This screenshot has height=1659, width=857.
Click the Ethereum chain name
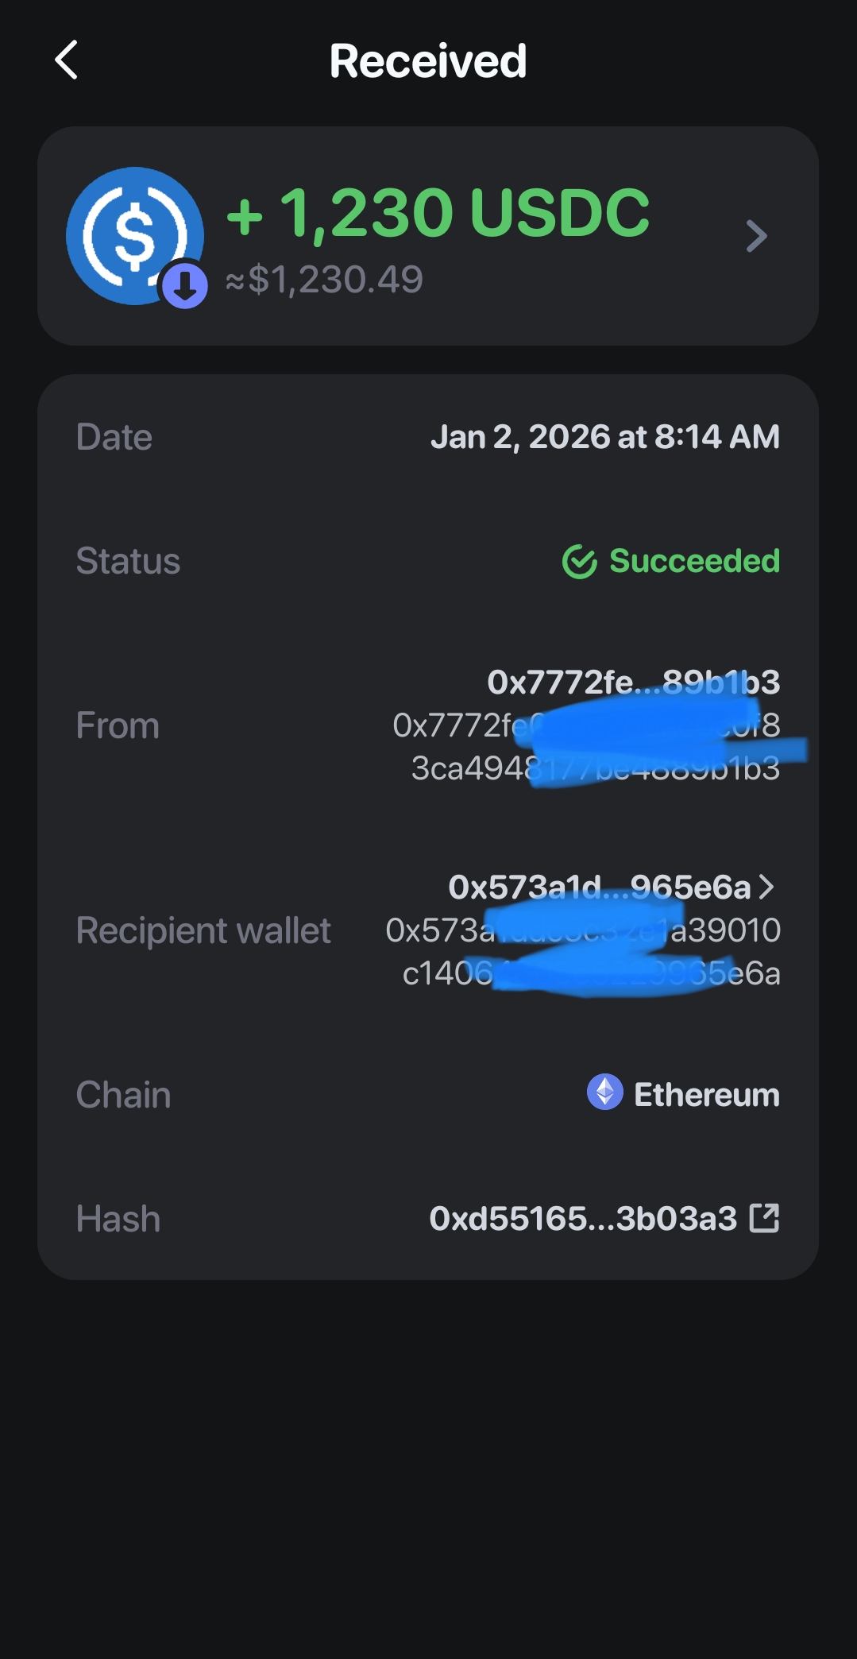pyautogui.click(x=706, y=1095)
